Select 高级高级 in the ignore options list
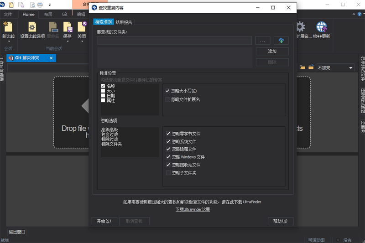The height and width of the screenshot is (243, 365). pyautogui.click(x=109, y=129)
